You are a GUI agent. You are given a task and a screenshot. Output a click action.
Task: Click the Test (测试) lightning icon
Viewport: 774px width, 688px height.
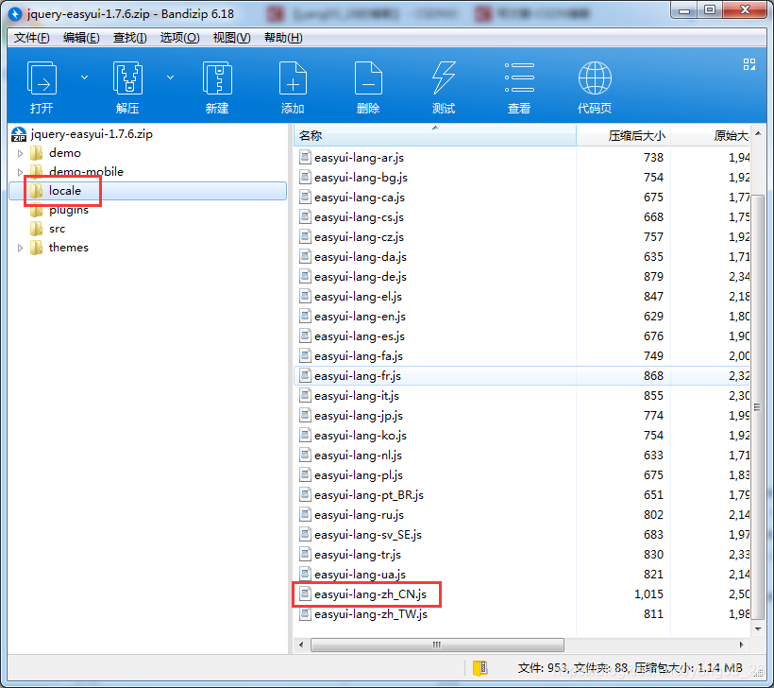click(444, 78)
